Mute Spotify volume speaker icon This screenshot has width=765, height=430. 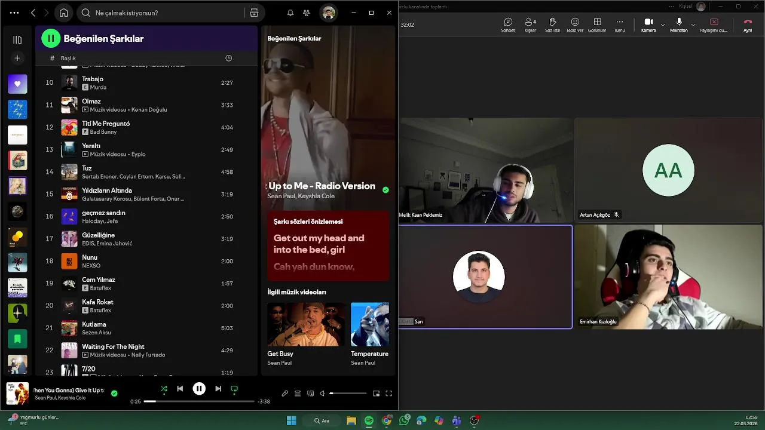[323, 394]
